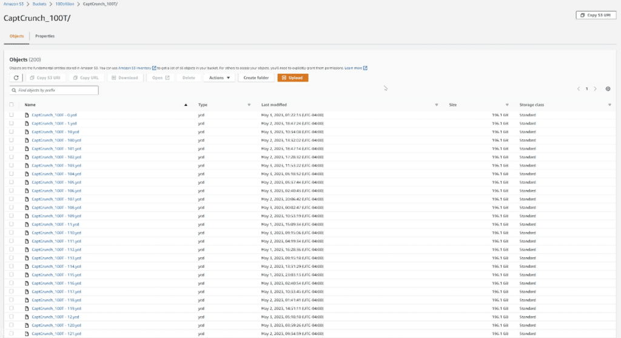The height and width of the screenshot is (338, 621).
Task: Open CaptCrunch_100T - 113.ycd file link
Action: [x=56, y=257]
